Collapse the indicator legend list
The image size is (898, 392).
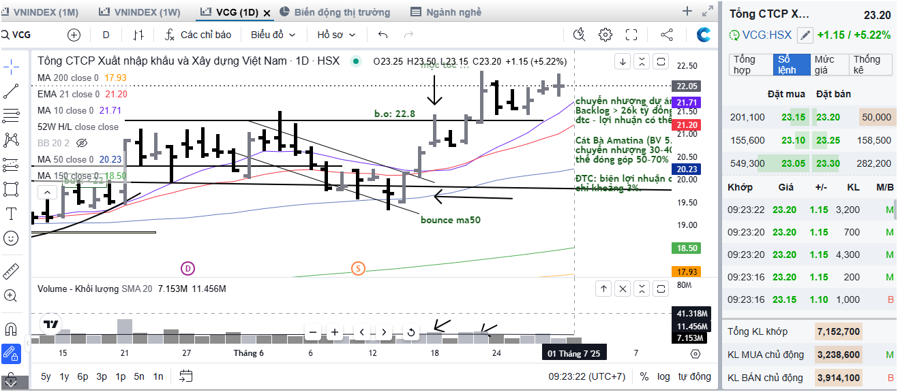[x=47, y=193]
